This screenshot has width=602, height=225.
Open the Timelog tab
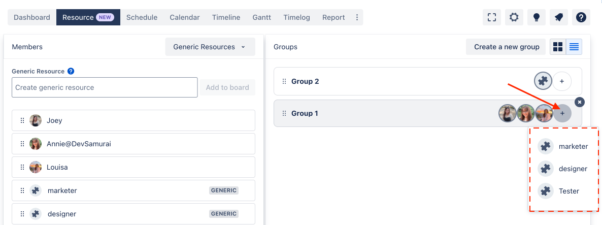pos(297,17)
